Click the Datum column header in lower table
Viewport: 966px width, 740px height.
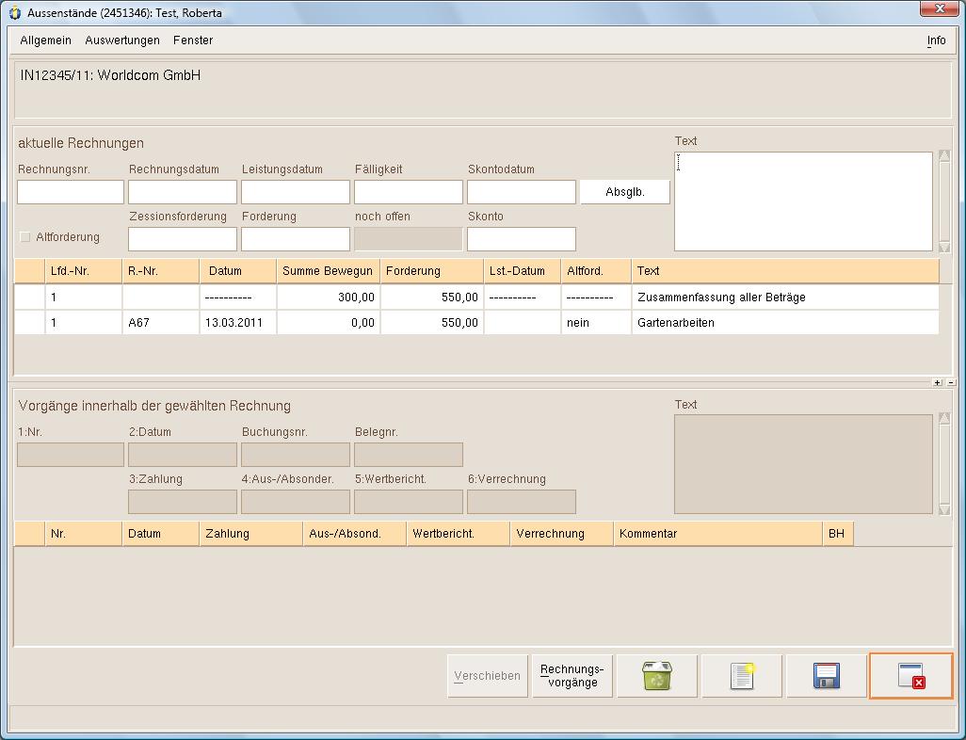pyautogui.click(x=161, y=534)
